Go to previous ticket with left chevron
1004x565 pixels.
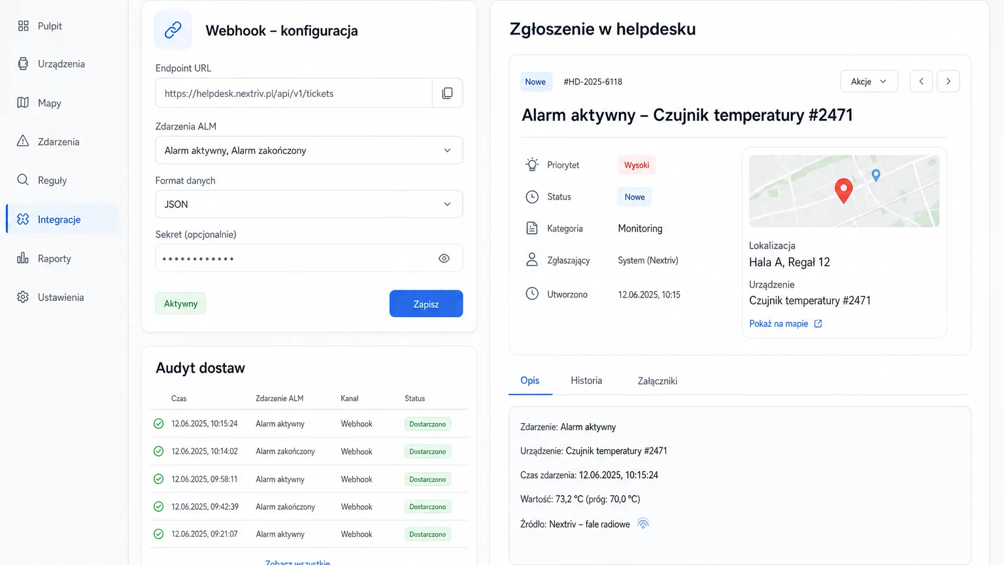921,81
